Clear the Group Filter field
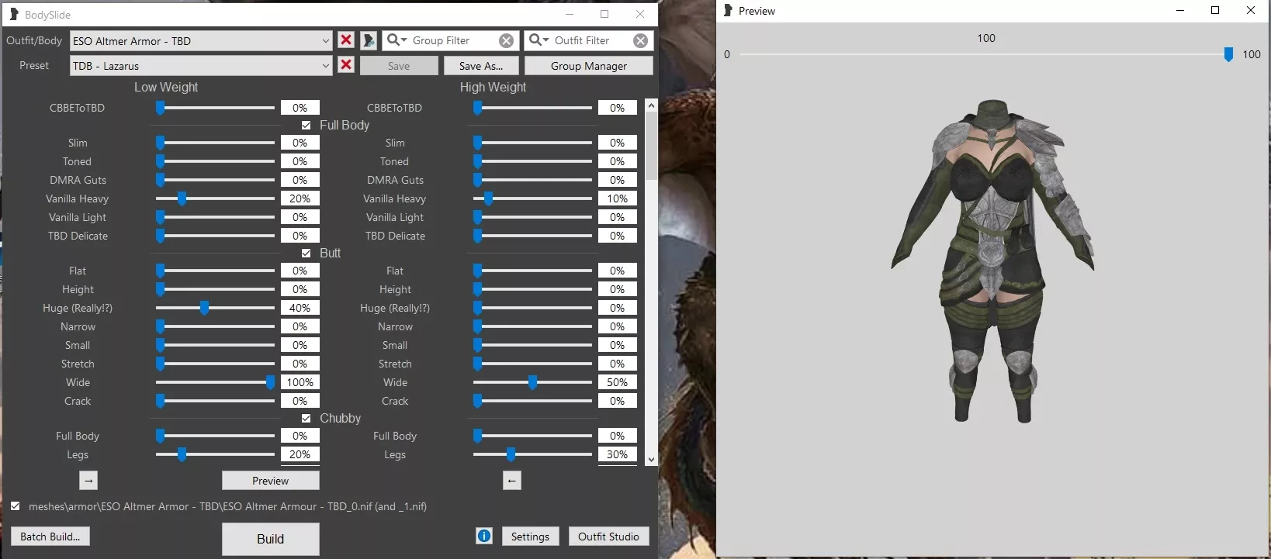 (x=506, y=41)
